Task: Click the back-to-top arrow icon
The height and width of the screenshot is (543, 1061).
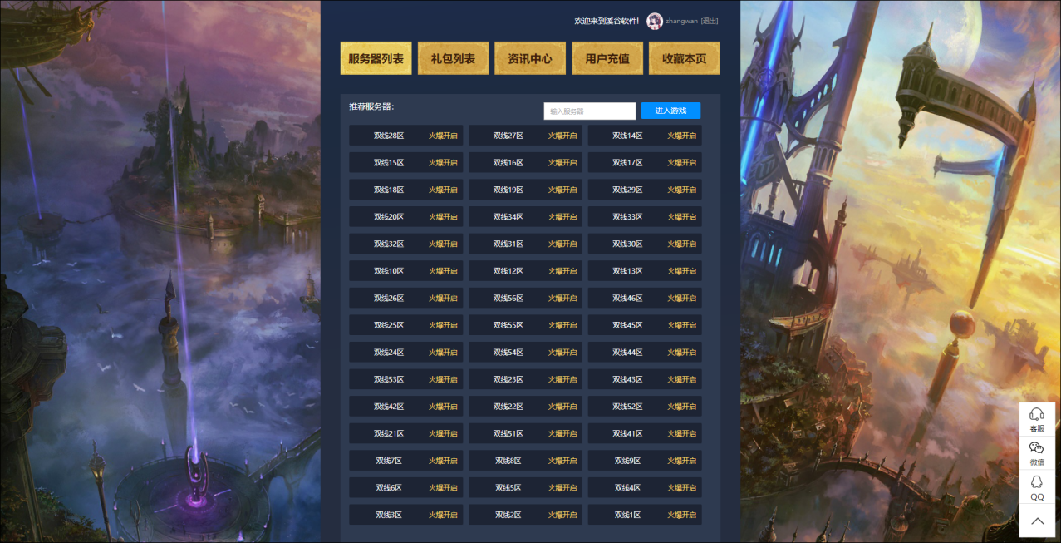Action: tap(1037, 521)
